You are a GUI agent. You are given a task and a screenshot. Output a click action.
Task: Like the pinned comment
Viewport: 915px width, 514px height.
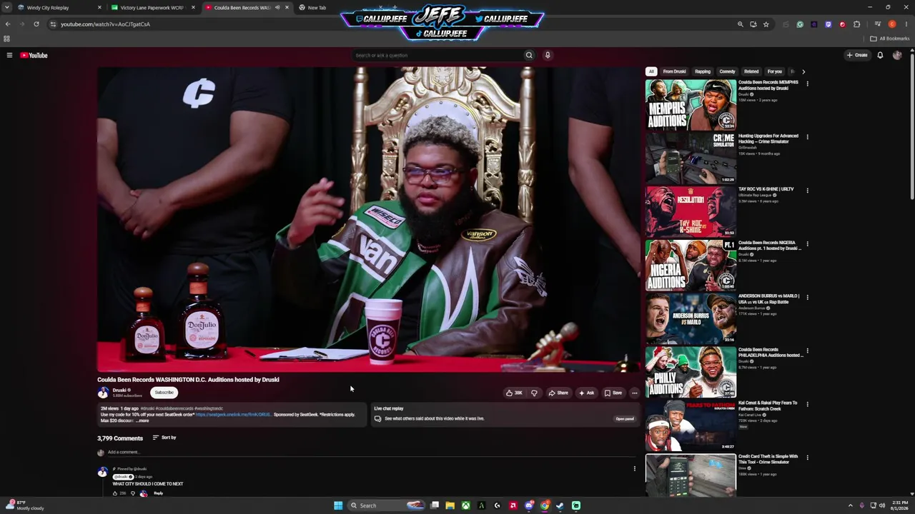[x=115, y=493]
